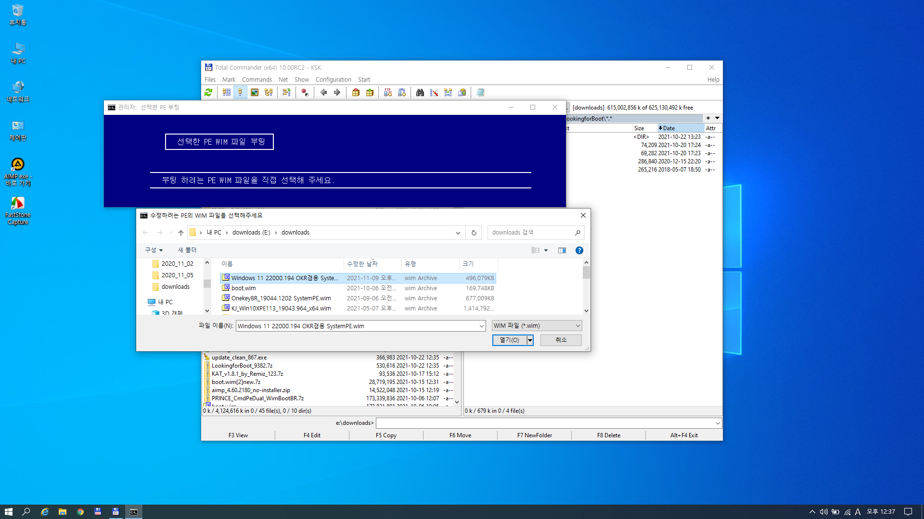Click F5 Copy button in Total Commander

386,435
